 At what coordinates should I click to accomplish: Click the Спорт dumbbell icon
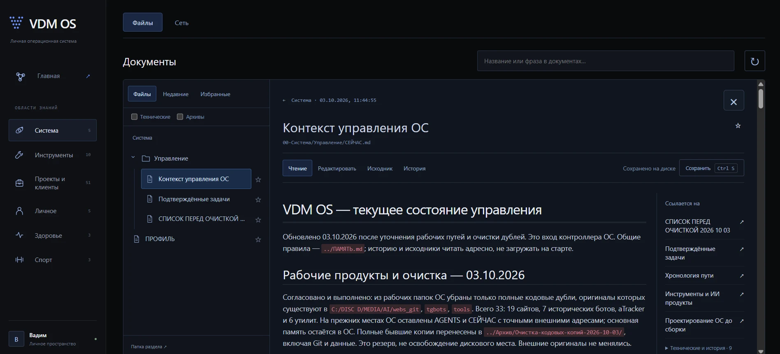pyautogui.click(x=19, y=260)
